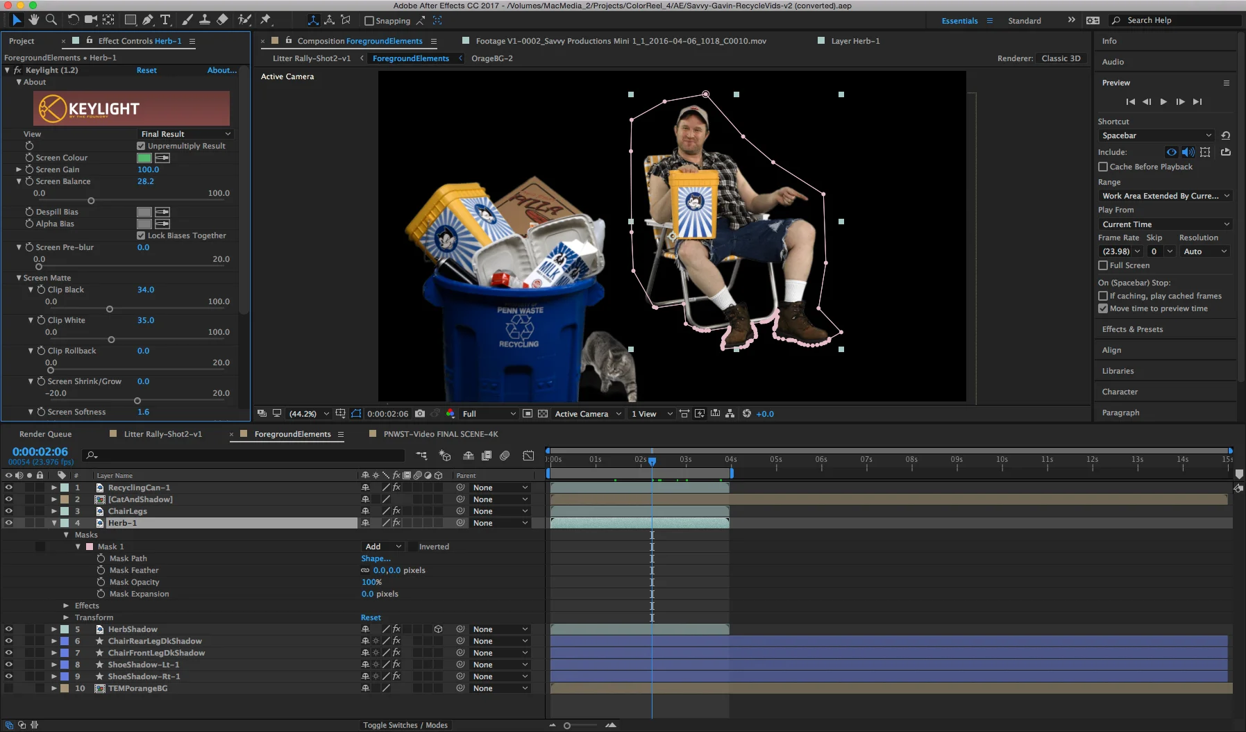The width and height of the screenshot is (1246, 732).
Task: Open the Standard workspace
Action: point(1024,21)
